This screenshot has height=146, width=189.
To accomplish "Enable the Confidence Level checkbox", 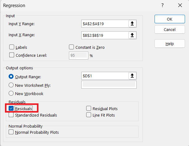I will (x=12, y=55).
